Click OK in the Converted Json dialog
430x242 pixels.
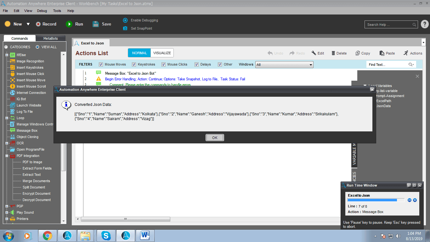tap(215, 138)
